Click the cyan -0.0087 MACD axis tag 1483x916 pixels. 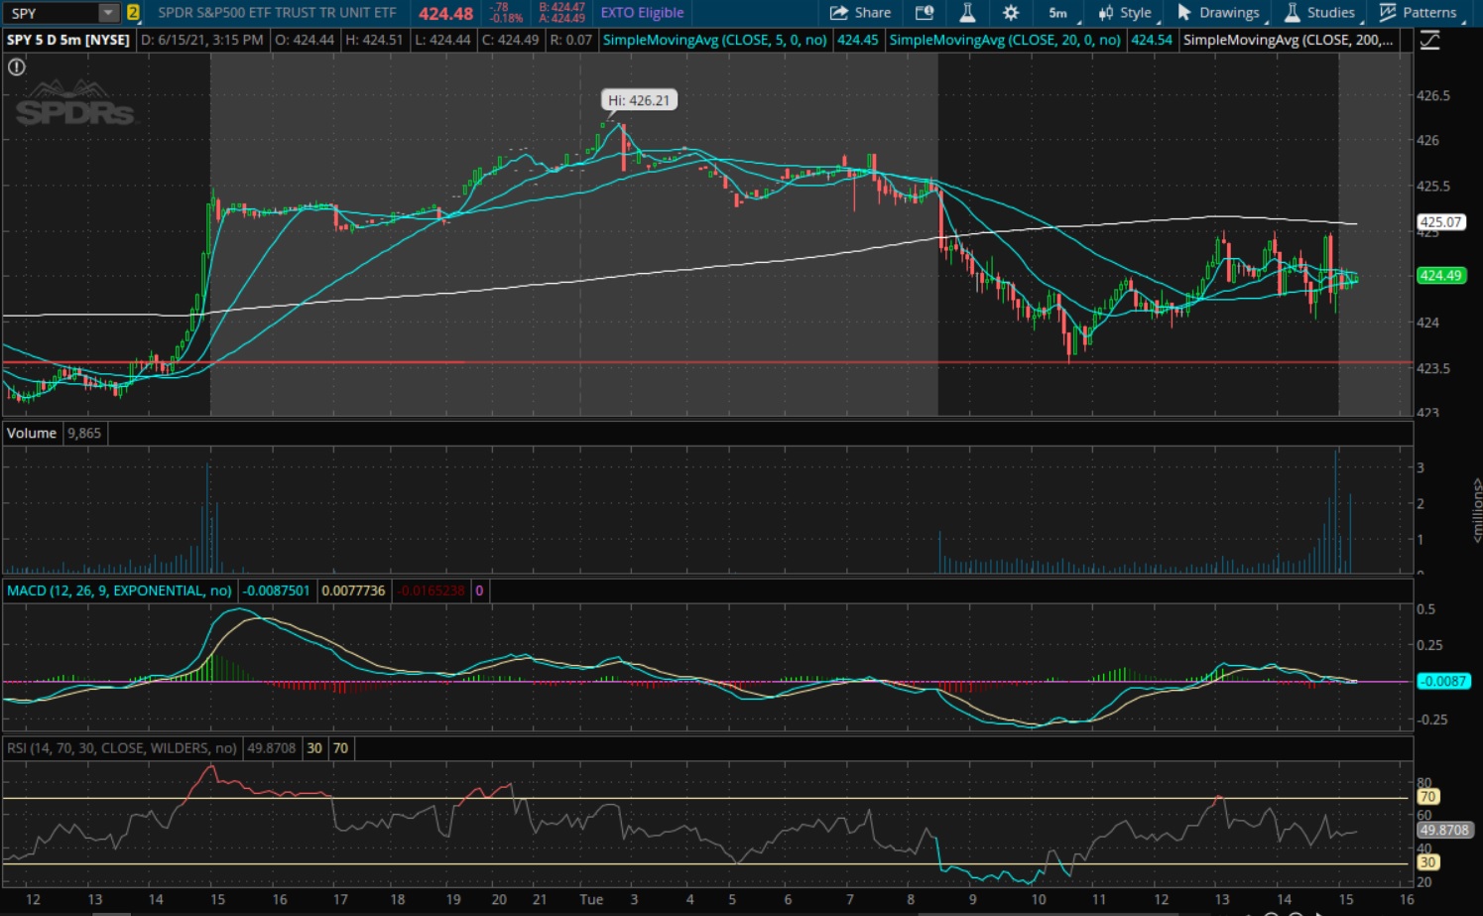click(x=1443, y=681)
